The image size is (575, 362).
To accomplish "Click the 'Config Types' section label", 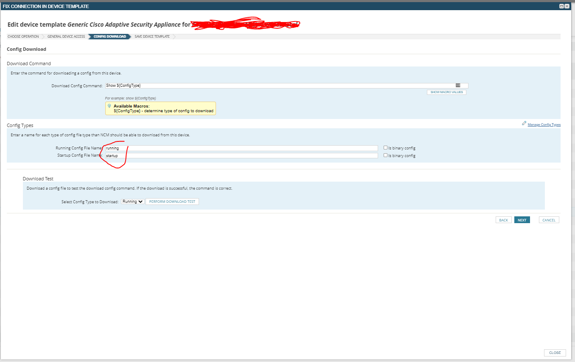I will 20,125.
